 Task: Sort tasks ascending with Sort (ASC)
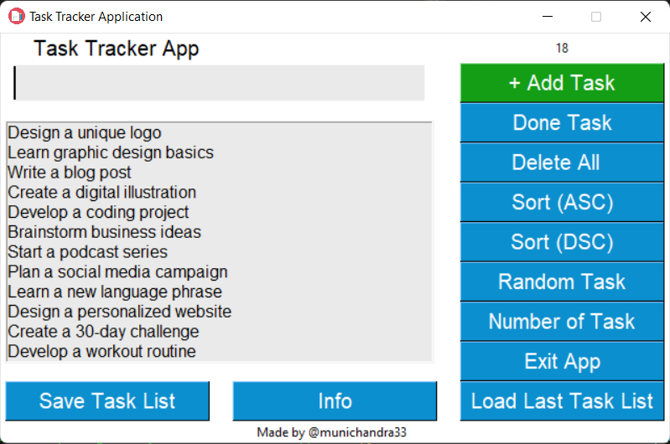click(562, 203)
